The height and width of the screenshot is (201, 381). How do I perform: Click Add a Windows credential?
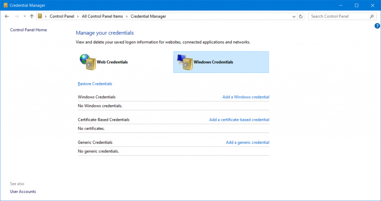246,97
